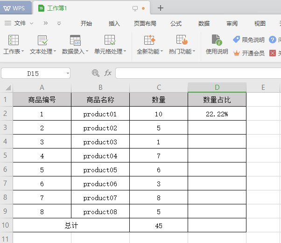This screenshot has width=281, height=243.
Task: Click the 商品名称 header cell
Action: [100, 100]
